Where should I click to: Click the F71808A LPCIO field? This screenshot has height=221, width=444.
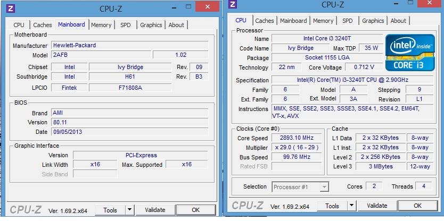[x=130, y=88]
